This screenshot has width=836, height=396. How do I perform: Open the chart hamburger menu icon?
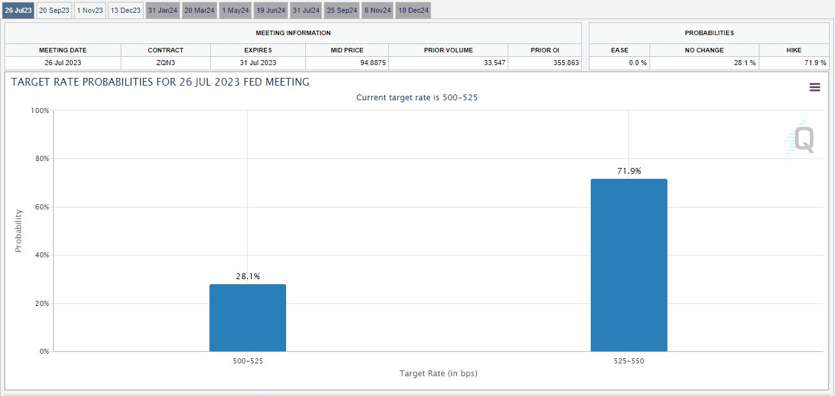pyautogui.click(x=814, y=88)
